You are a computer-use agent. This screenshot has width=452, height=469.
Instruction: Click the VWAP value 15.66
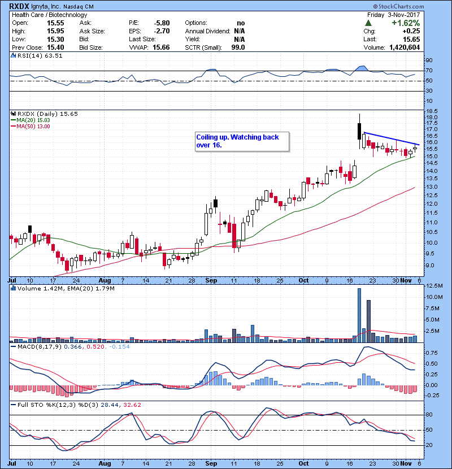point(161,47)
